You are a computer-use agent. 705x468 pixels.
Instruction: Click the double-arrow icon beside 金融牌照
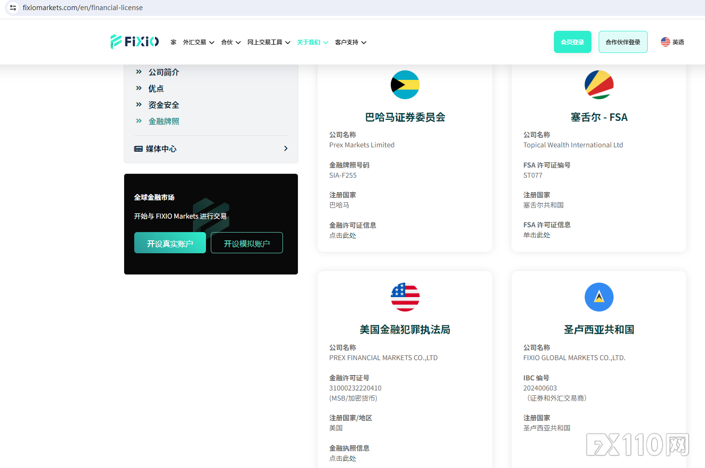tap(139, 121)
